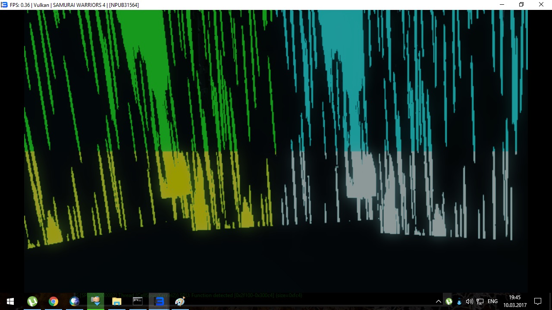Launch Google Chrome from the taskbar
Screen dimensions: 552x310
click(x=53, y=301)
